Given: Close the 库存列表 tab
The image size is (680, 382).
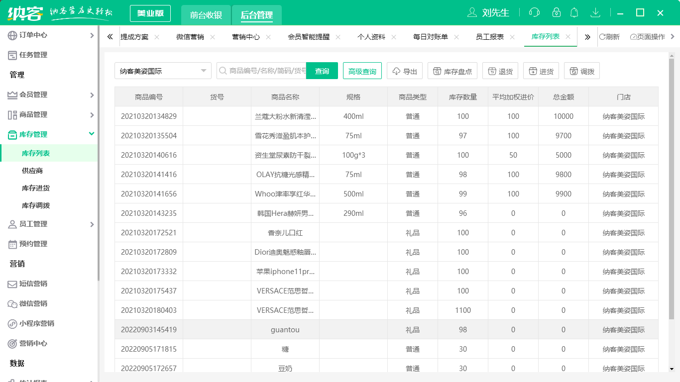Looking at the screenshot, I should coord(568,37).
